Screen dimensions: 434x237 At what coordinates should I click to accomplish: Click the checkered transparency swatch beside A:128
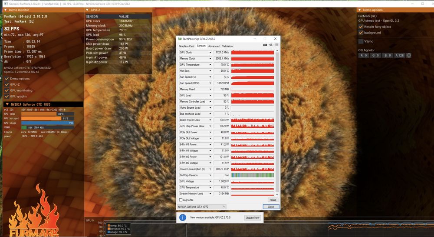tap(408, 55)
